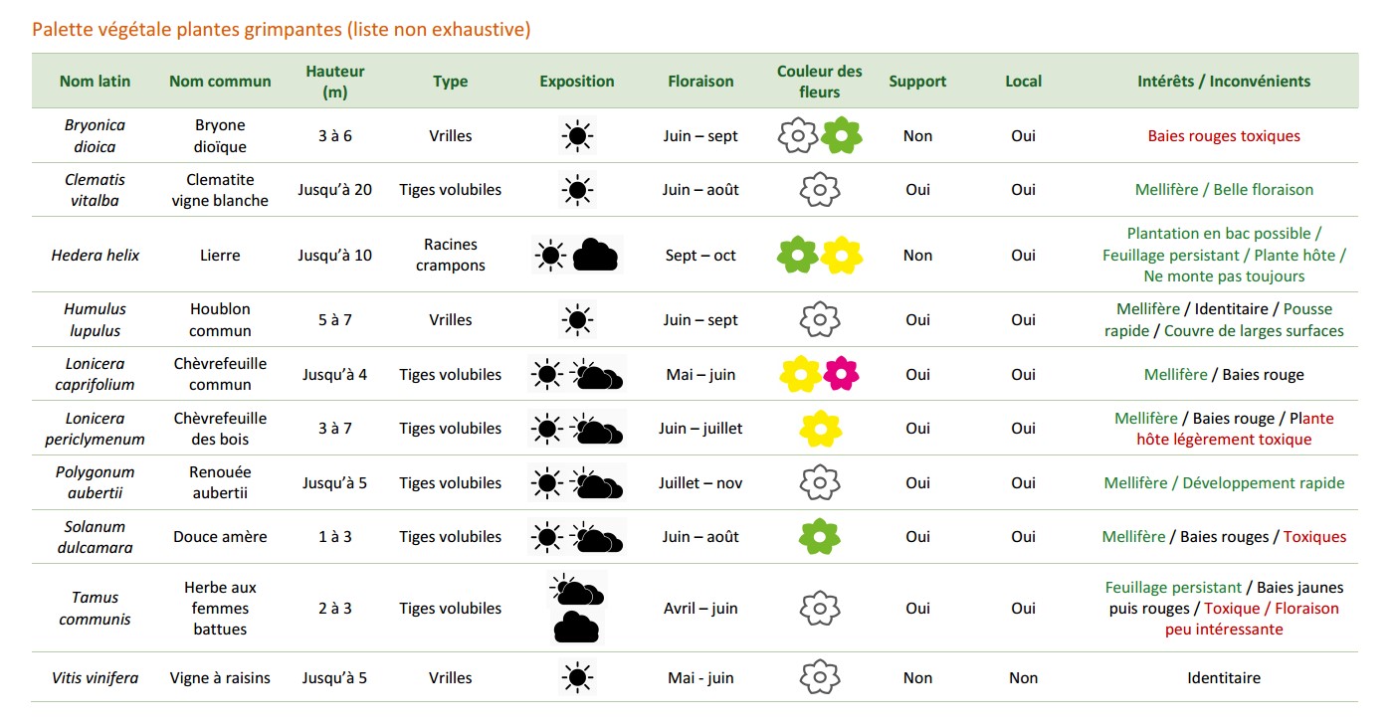The height and width of the screenshot is (724, 1393).
Task: Click the black cloud icon in Hedera helix row
Action: [x=596, y=255]
